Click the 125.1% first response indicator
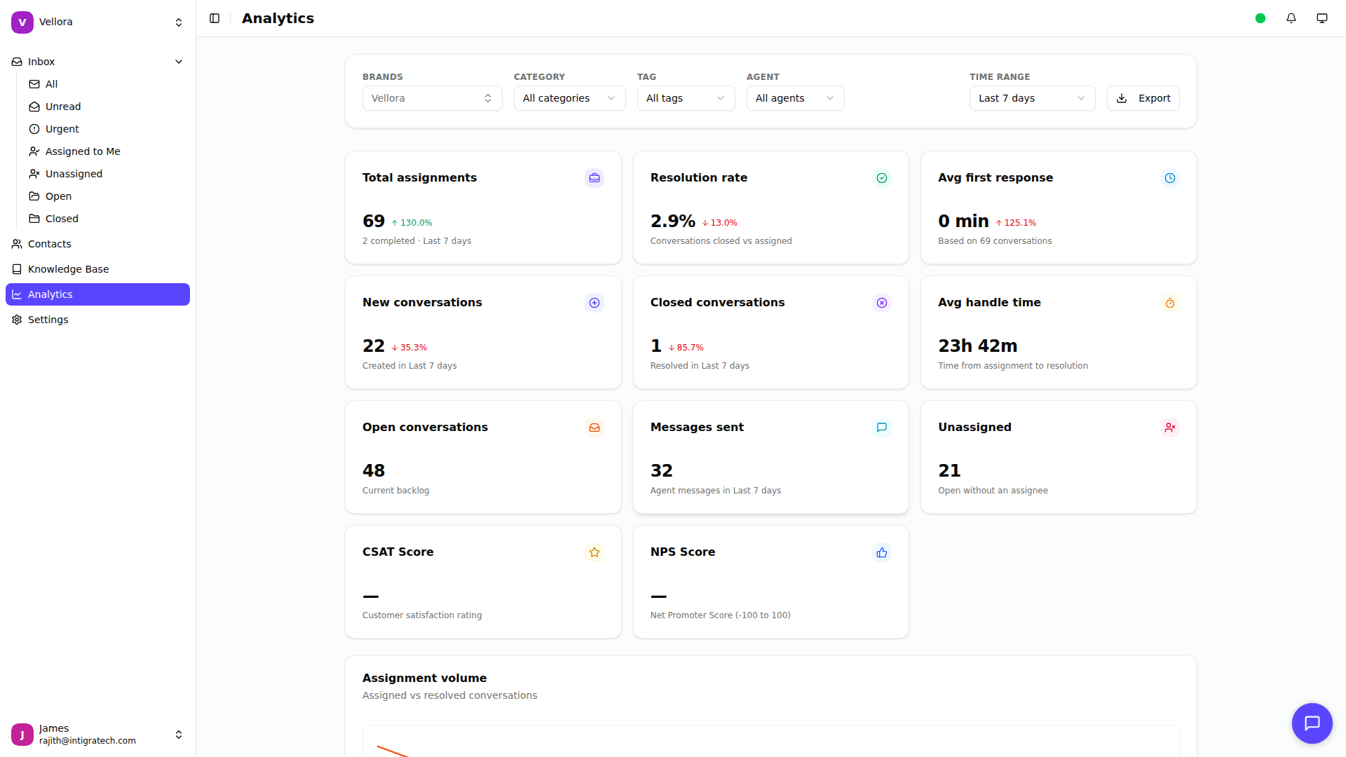 1016,223
